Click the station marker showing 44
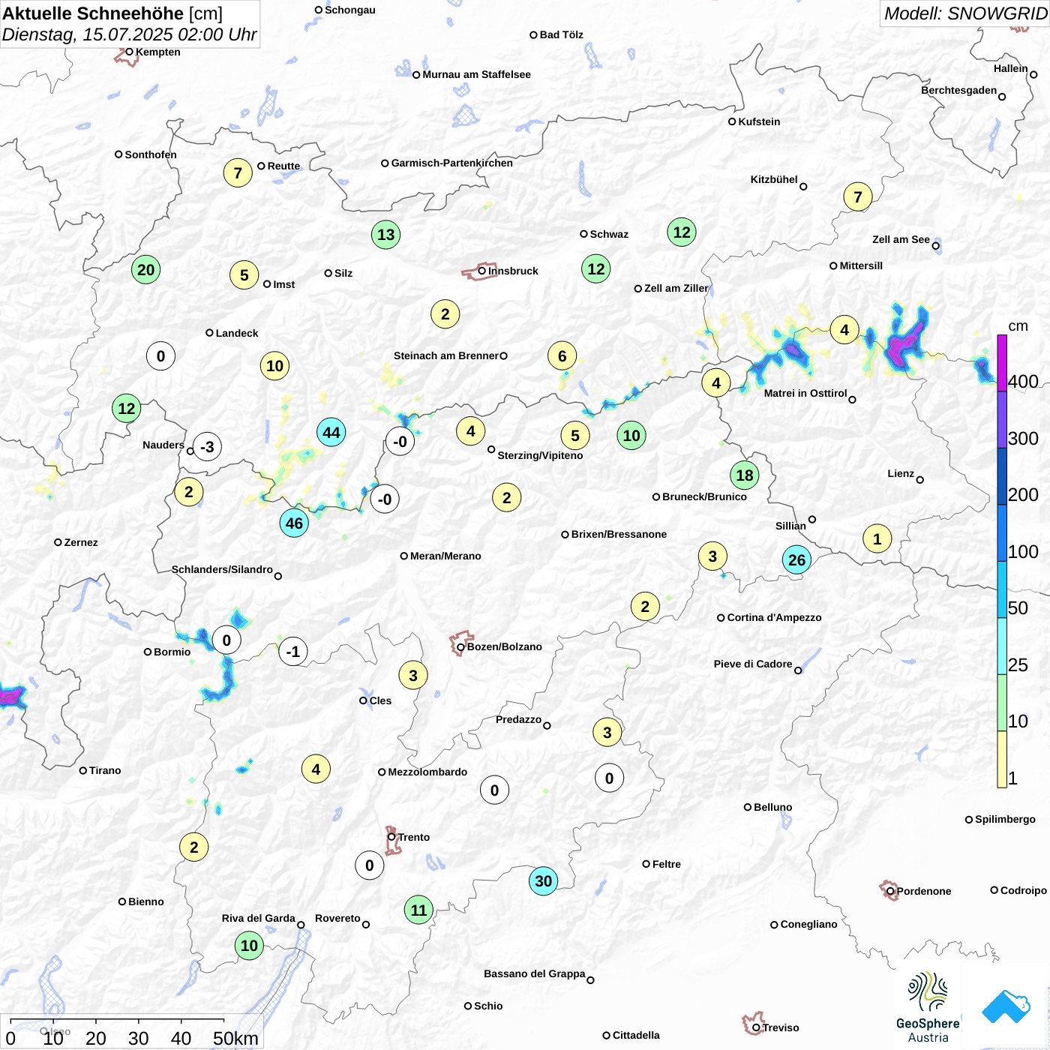The height and width of the screenshot is (1050, 1050). click(331, 432)
